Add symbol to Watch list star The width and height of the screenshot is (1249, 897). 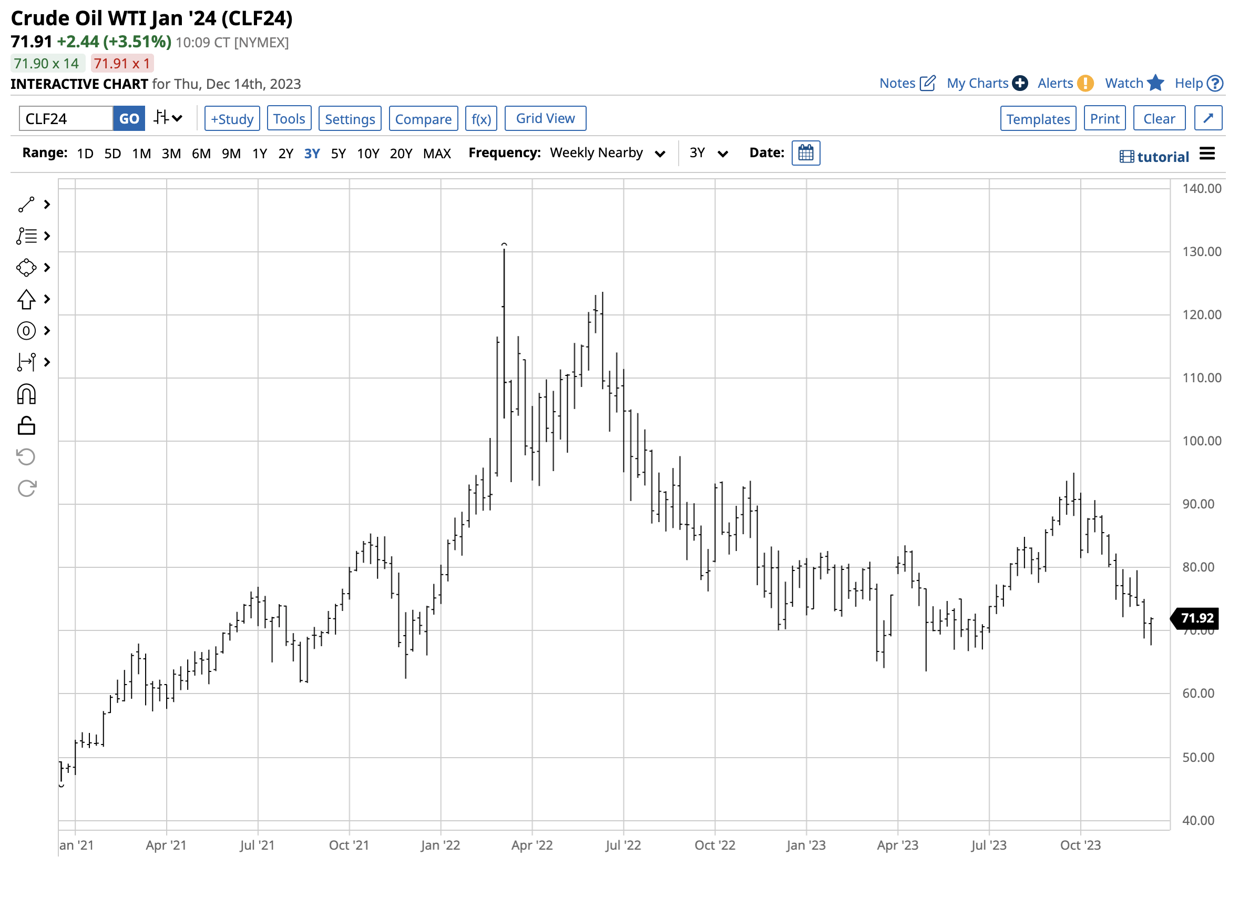(1155, 83)
